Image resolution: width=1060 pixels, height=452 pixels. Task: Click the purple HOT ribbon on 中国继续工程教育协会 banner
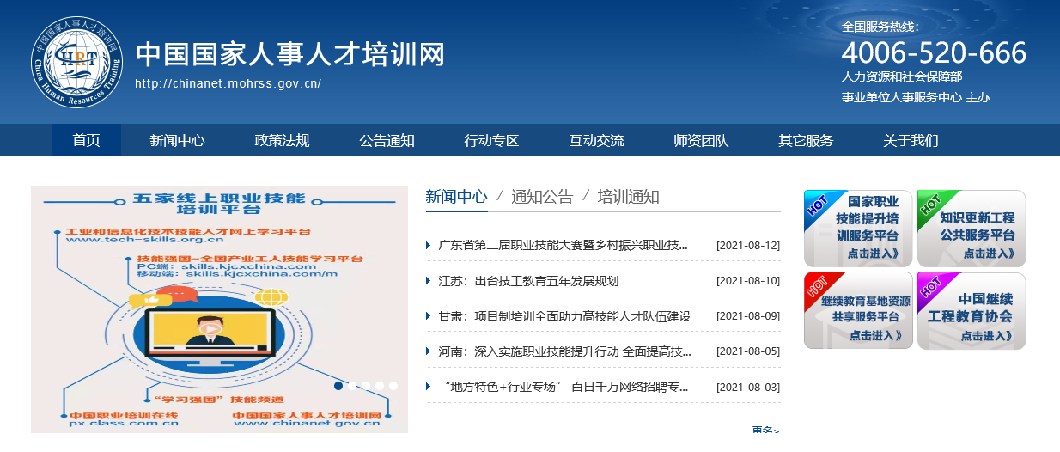point(930,287)
